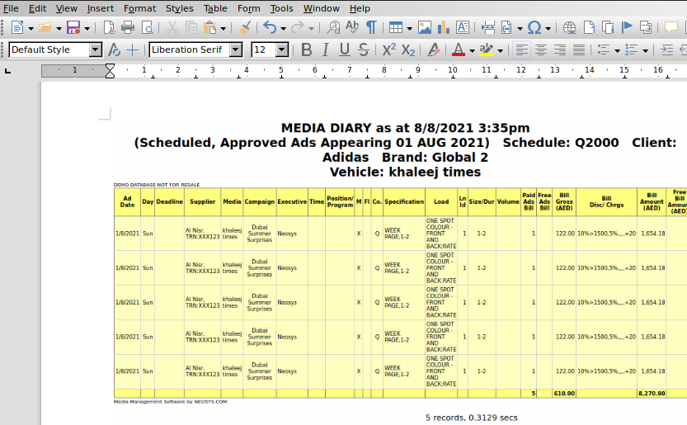Image resolution: width=687 pixels, height=425 pixels.
Task: Toggle Strikethrough formatting
Action: [363, 50]
